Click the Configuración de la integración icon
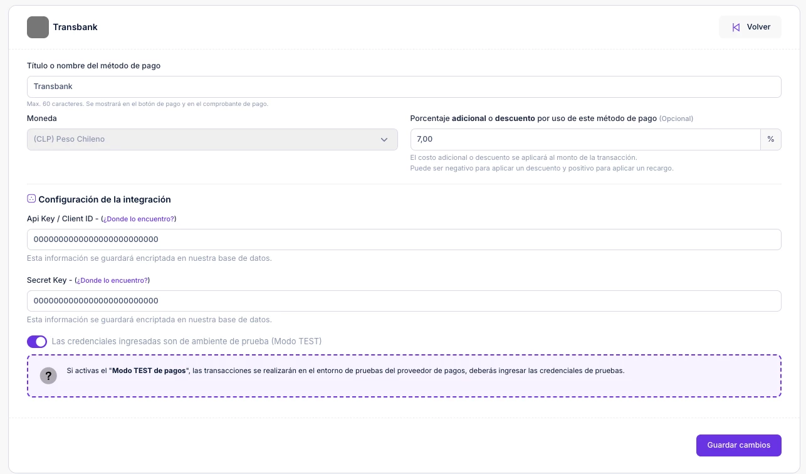 pos(31,199)
